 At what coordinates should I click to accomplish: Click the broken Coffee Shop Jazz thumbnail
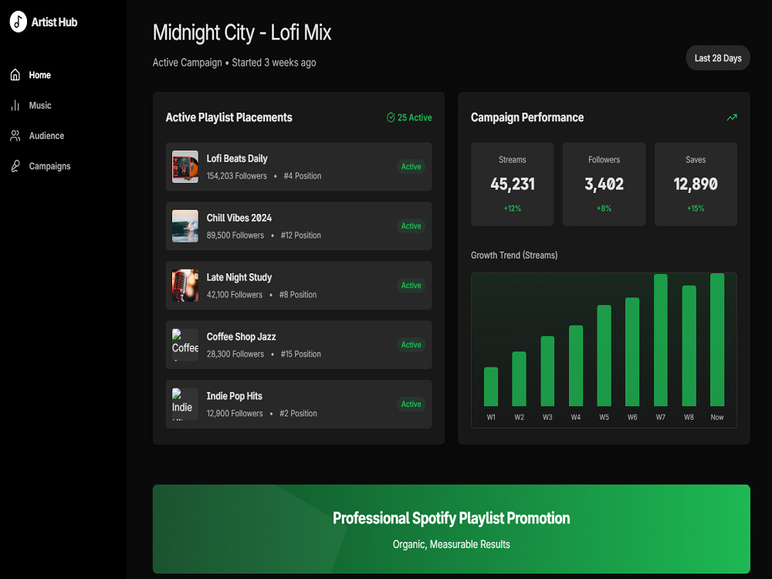tap(185, 344)
